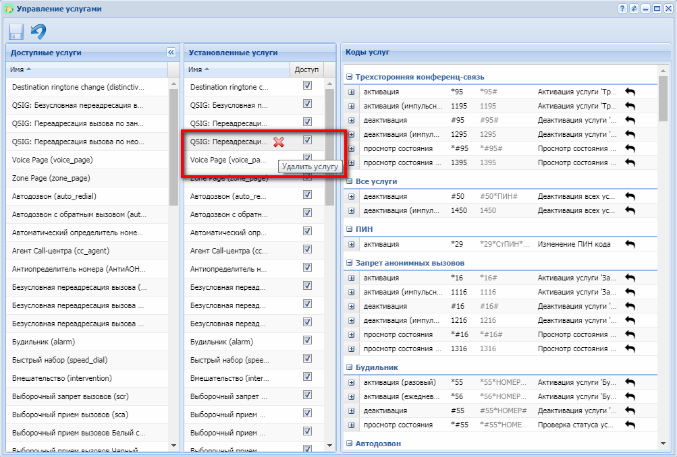The width and height of the screenshot is (677, 457).
Task: Select Автодозвон (auto_redial) in available services list
Action: pyautogui.click(x=55, y=196)
